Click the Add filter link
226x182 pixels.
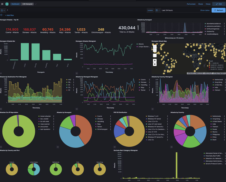click(x=9, y=15)
